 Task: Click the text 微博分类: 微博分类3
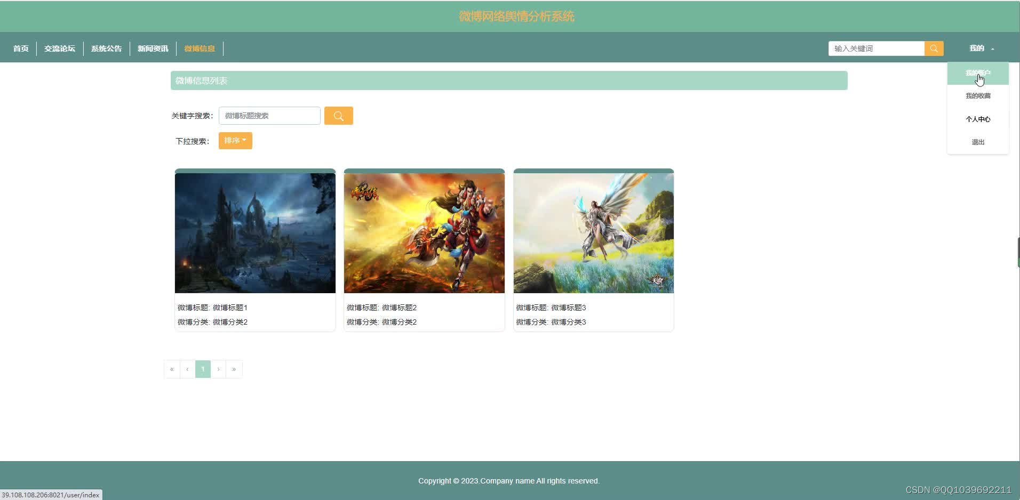coord(551,322)
